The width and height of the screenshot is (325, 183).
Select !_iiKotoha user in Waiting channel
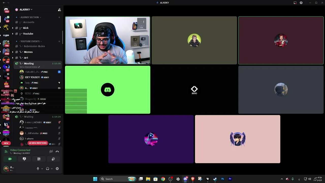(40, 133)
